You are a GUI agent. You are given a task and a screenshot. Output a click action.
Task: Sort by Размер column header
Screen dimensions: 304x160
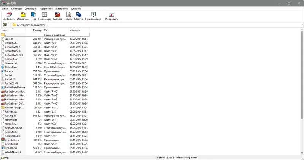[x=34, y=30]
